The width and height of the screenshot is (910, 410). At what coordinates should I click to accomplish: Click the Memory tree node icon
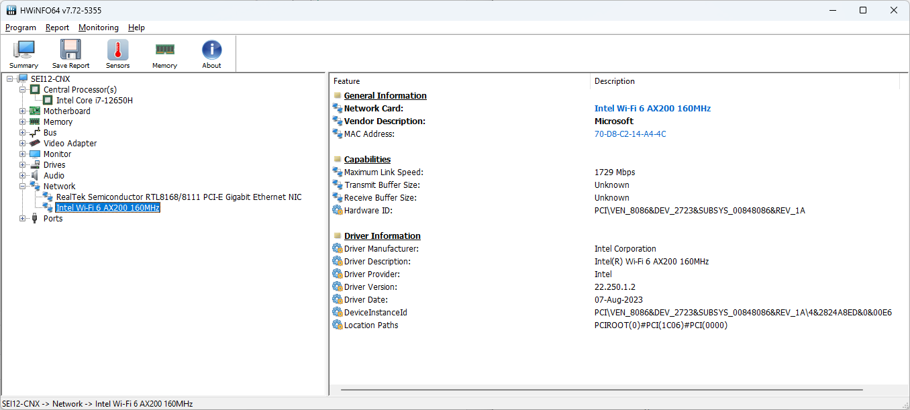coord(35,122)
